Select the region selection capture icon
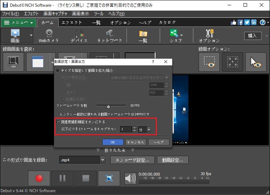270x195 pixels. [x=13, y=62]
